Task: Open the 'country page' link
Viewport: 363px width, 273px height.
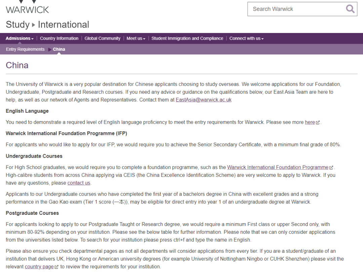Action: click(x=39, y=267)
